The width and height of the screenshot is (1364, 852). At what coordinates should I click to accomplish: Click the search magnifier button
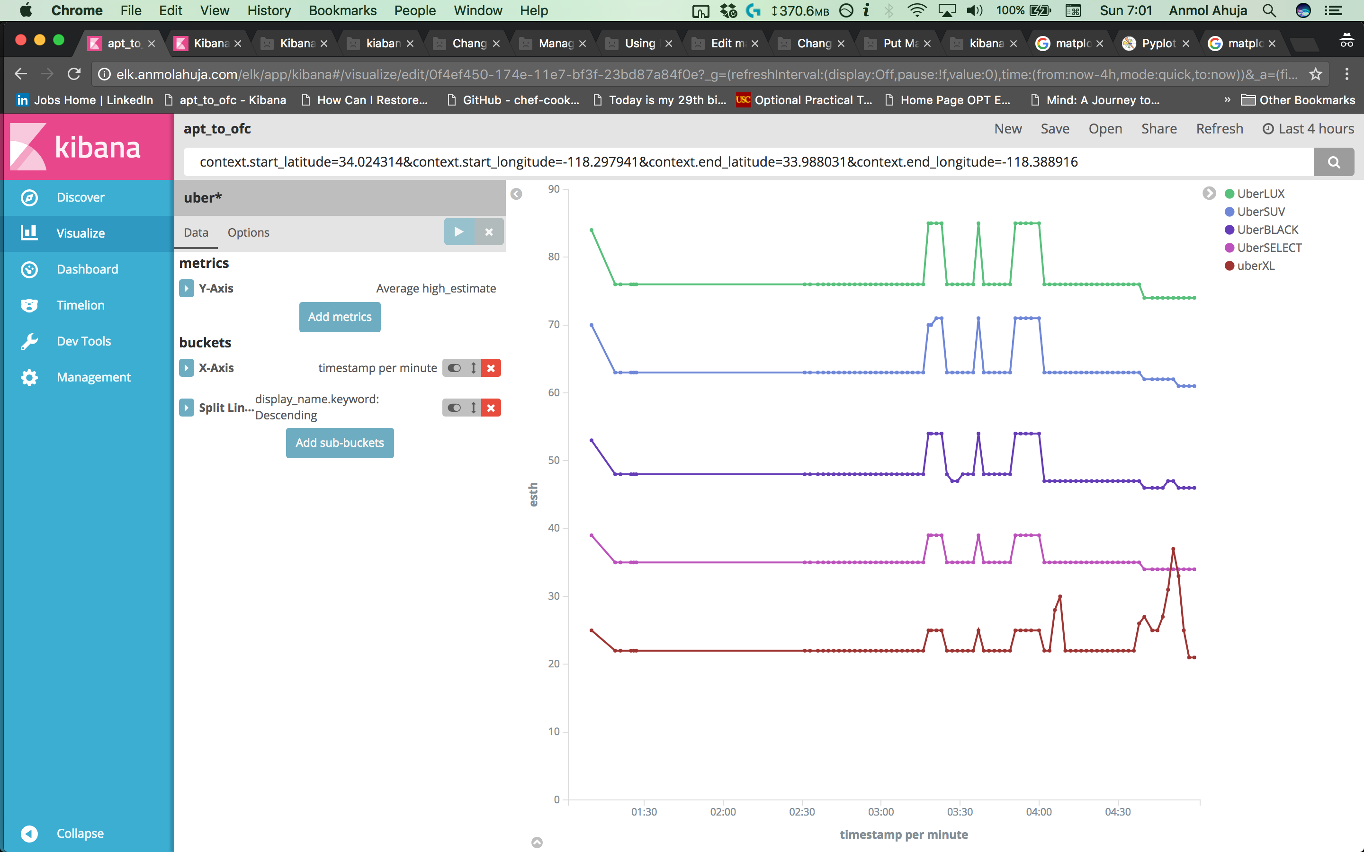click(x=1334, y=162)
